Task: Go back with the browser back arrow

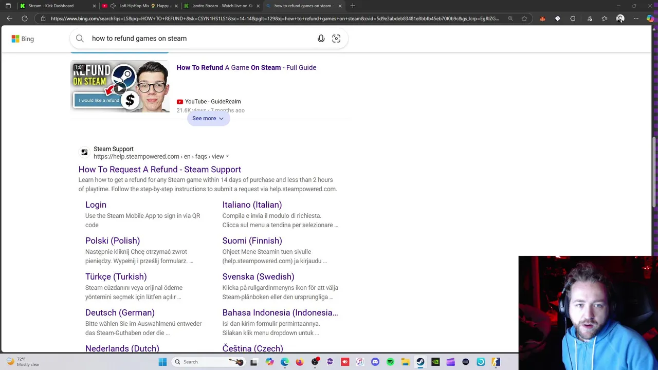Action: 9,18
